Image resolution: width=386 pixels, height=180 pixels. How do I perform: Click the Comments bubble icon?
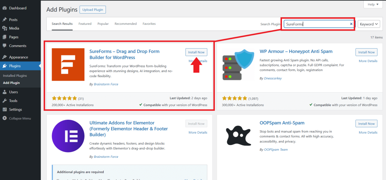(5, 46)
